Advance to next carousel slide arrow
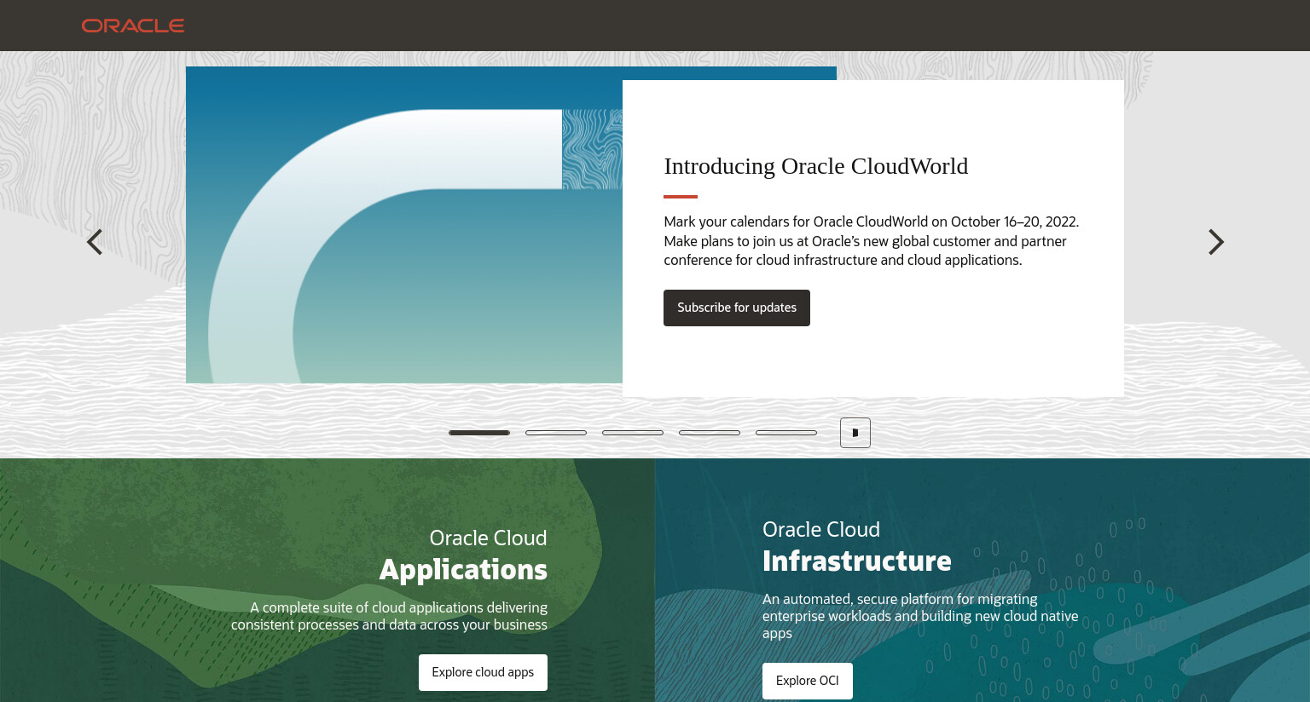The image size is (1310, 702). point(1216,242)
